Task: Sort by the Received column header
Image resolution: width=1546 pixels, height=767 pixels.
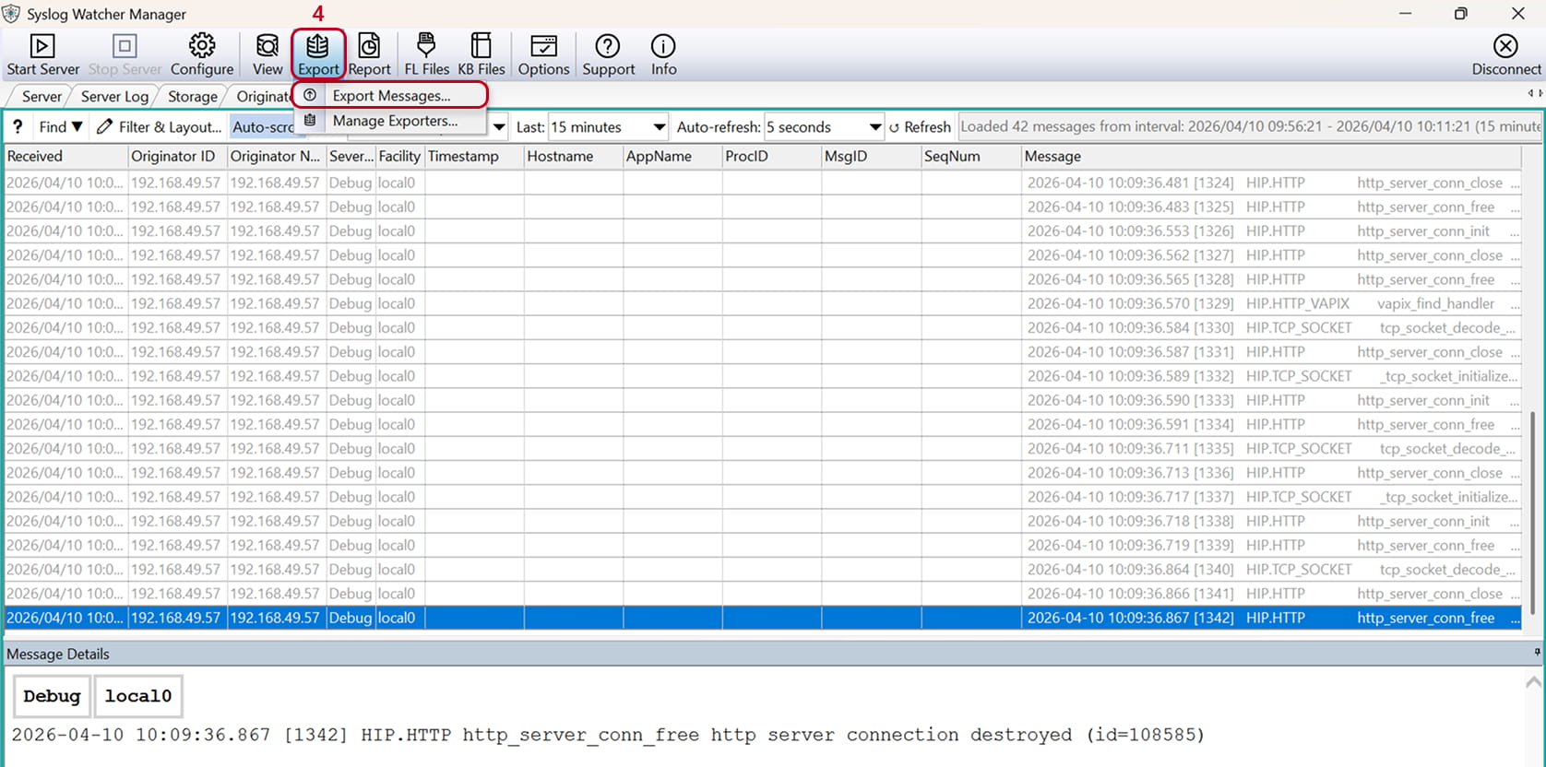Action: pos(65,156)
